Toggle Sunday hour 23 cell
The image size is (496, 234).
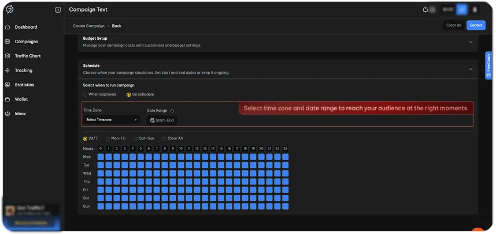(x=286, y=206)
